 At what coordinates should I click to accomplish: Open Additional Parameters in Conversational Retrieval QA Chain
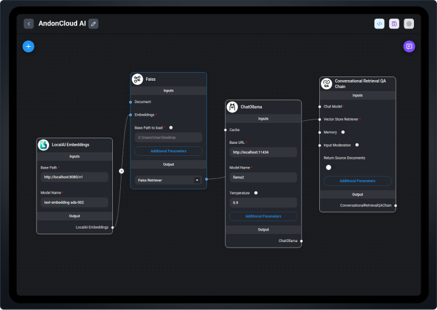point(357,181)
